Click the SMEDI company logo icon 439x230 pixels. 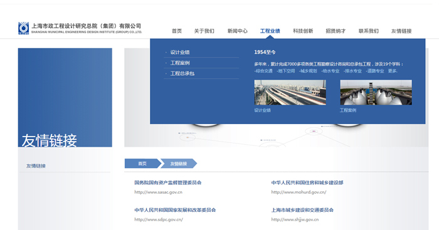[x=24, y=28]
